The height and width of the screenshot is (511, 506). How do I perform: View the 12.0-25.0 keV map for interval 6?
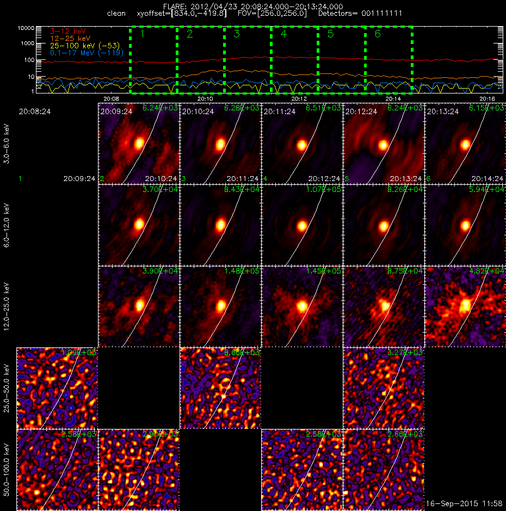(465, 307)
